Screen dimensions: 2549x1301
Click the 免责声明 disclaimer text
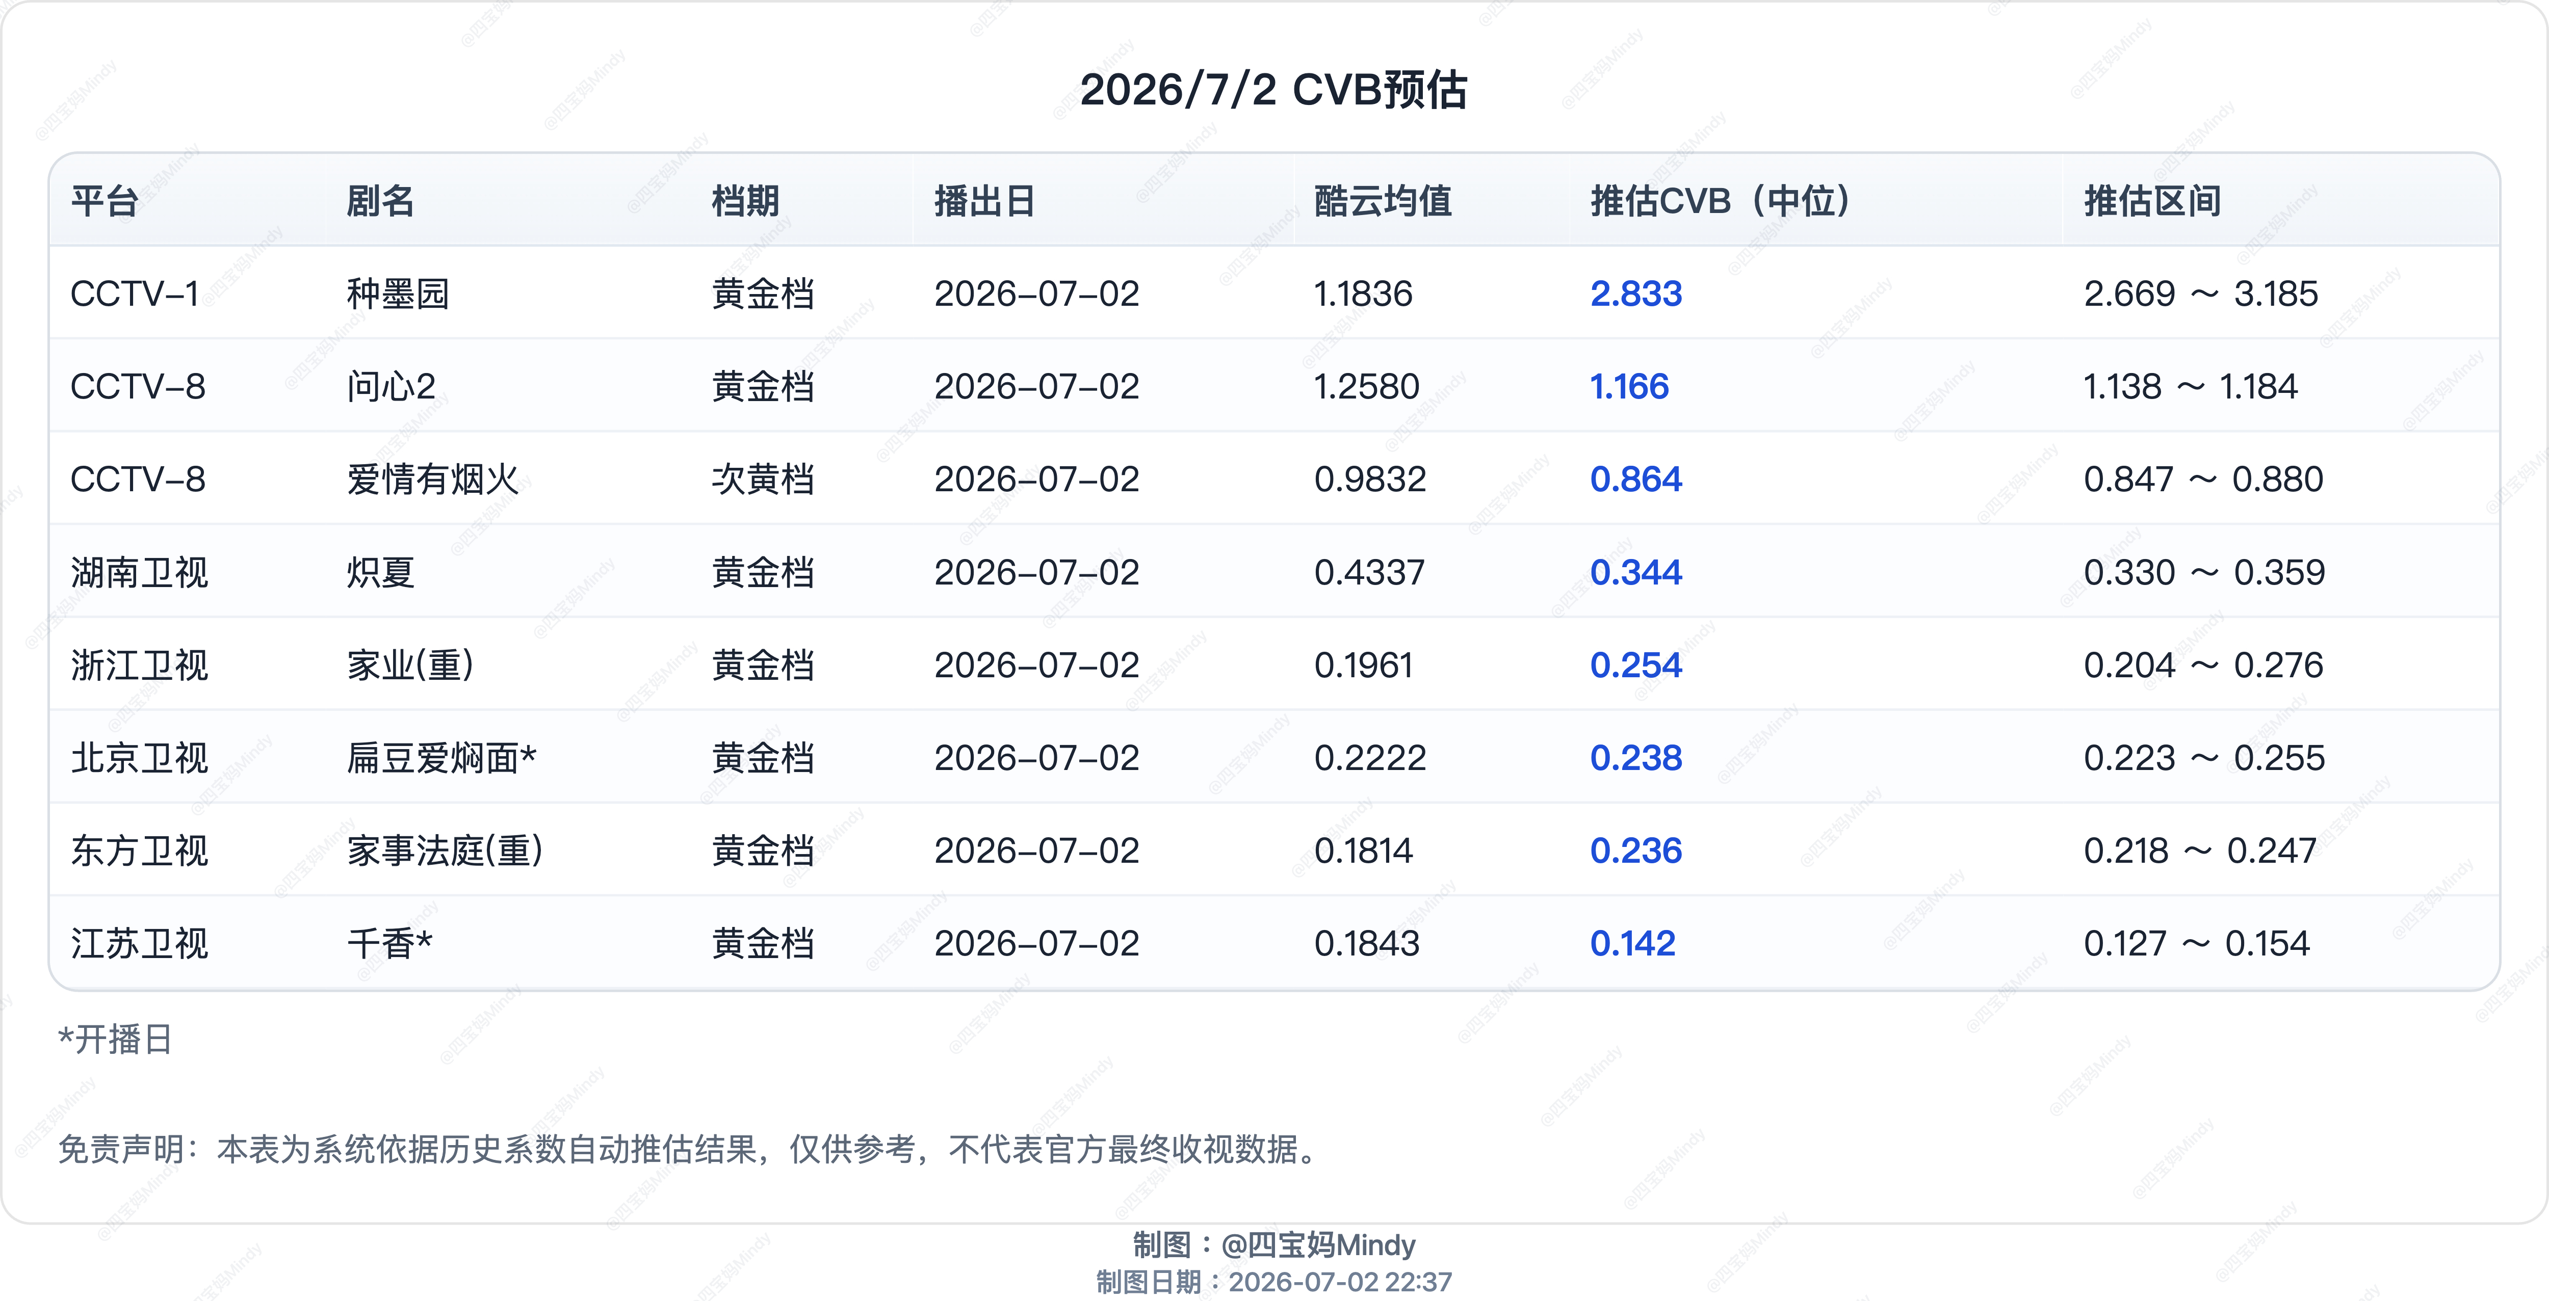tap(688, 1150)
